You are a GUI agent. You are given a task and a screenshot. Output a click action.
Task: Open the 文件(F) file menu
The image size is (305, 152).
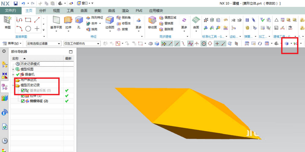(x=10, y=11)
